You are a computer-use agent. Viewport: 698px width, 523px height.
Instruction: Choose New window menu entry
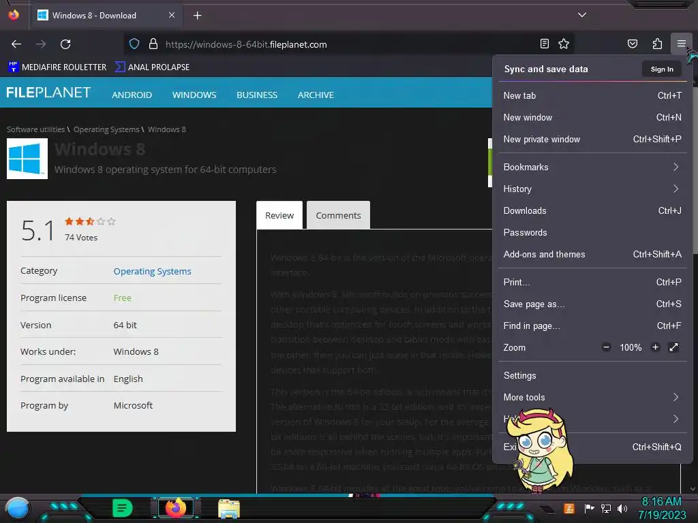(592, 117)
